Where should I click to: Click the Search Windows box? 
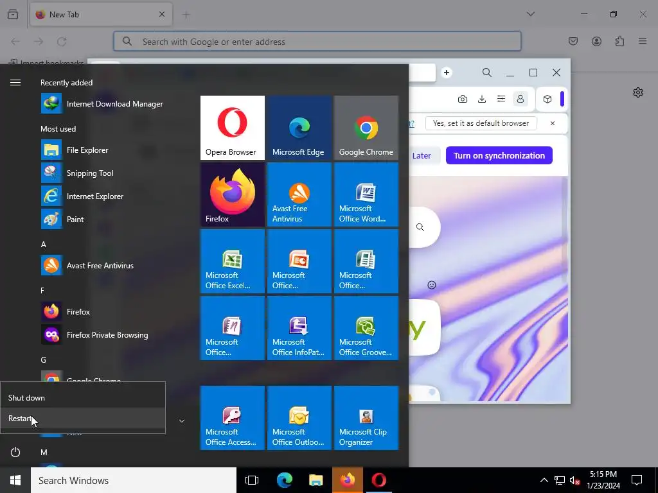coord(134,480)
